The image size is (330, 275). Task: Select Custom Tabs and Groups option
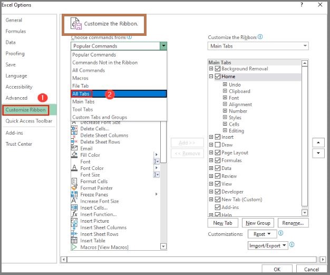119,117
